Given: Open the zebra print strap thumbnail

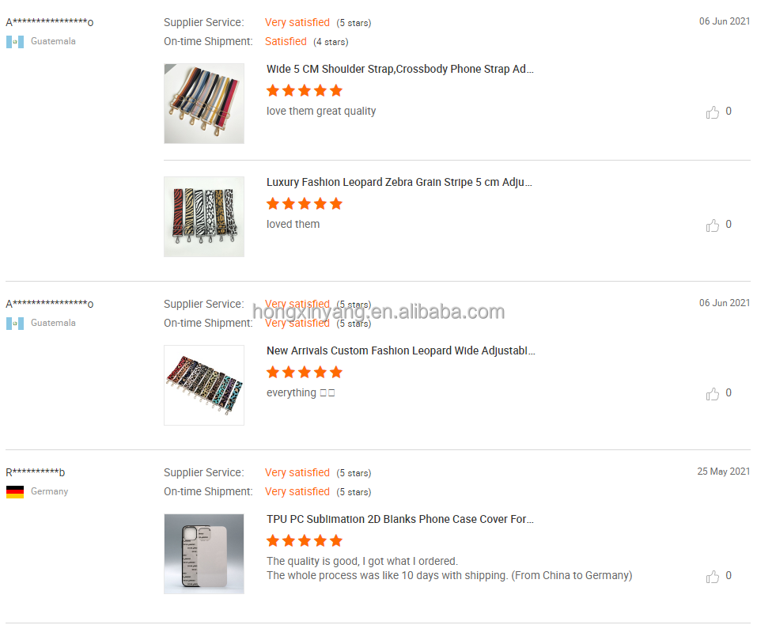Looking at the screenshot, I should 204,217.
